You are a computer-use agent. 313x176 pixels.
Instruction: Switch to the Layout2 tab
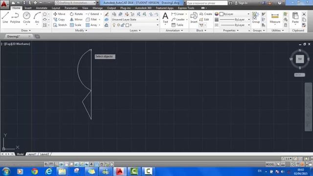click(x=45, y=154)
